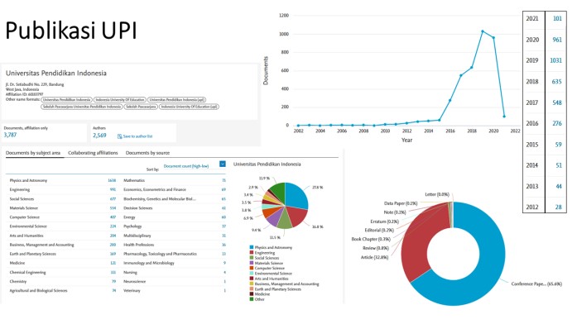The image size is (577, 324).
Task: Click Book Chapter (0.3%) chart label
Action: pos(371,239)
